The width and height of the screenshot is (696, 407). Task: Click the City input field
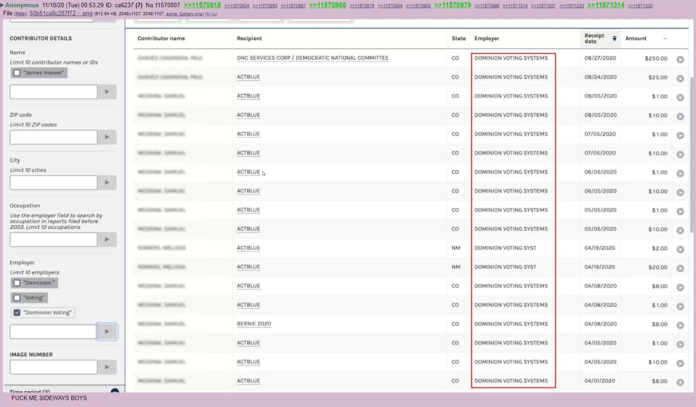54,182
